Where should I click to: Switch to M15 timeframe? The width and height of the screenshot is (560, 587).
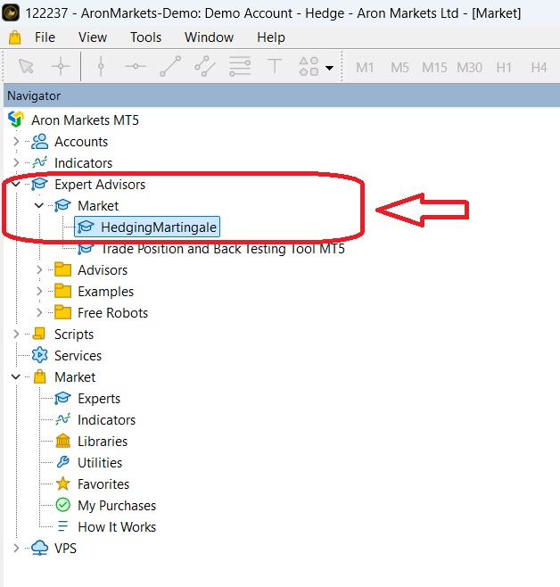(x=434, y=67)
